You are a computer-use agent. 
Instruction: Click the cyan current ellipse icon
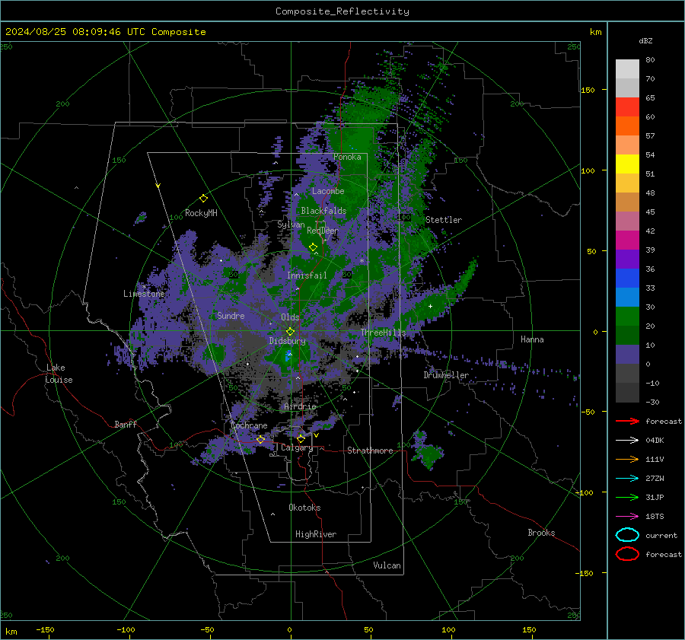[x=627, y=535]
